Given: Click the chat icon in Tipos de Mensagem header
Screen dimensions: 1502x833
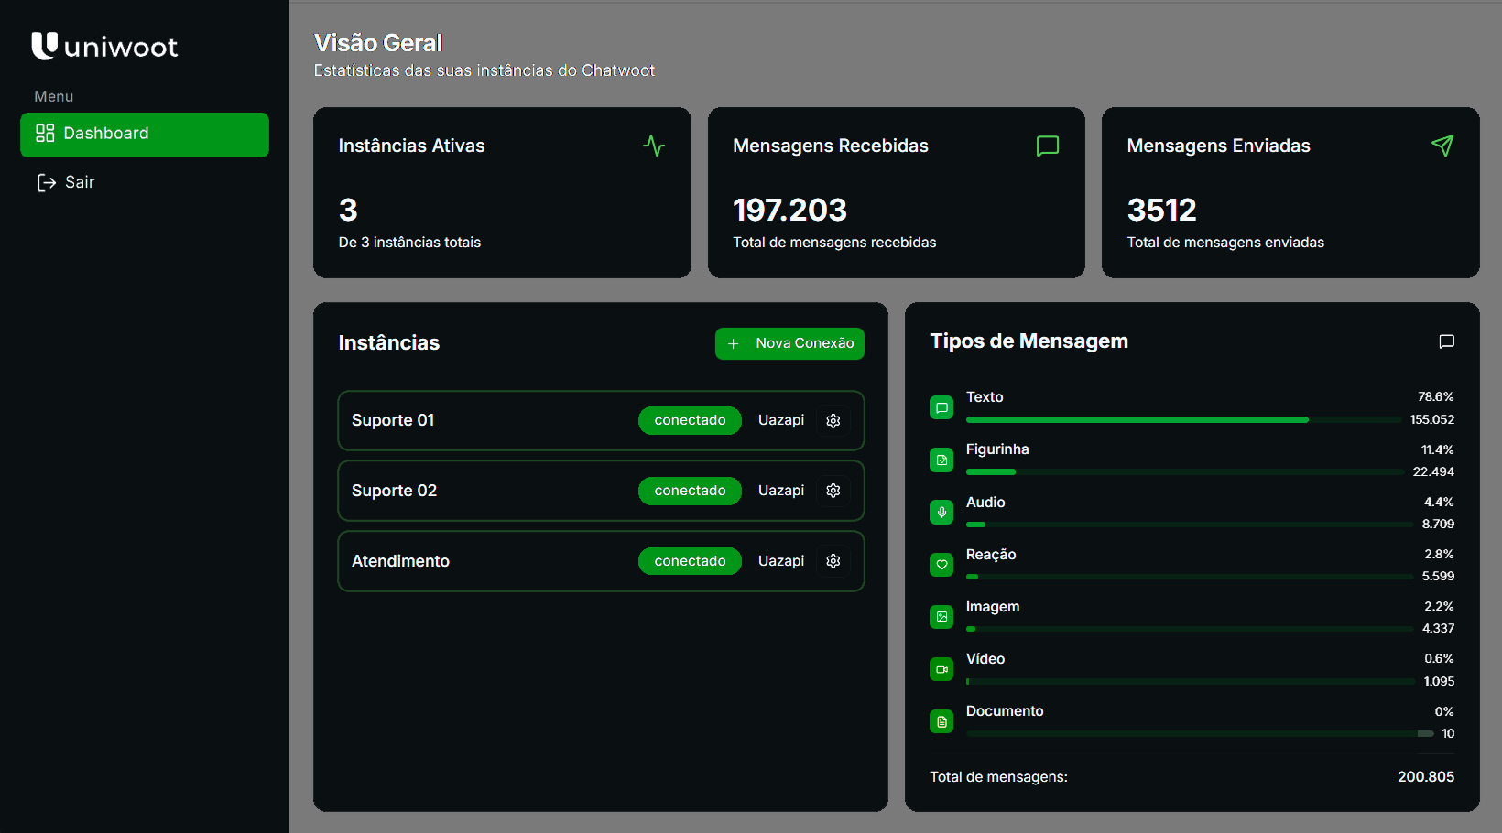Looking at the screenshot, I should [x=1446, y=341].
